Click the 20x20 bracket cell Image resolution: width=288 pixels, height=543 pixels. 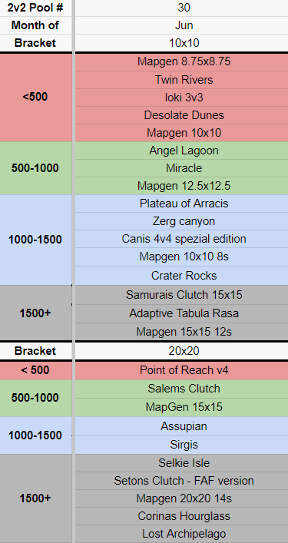point(181,351)
